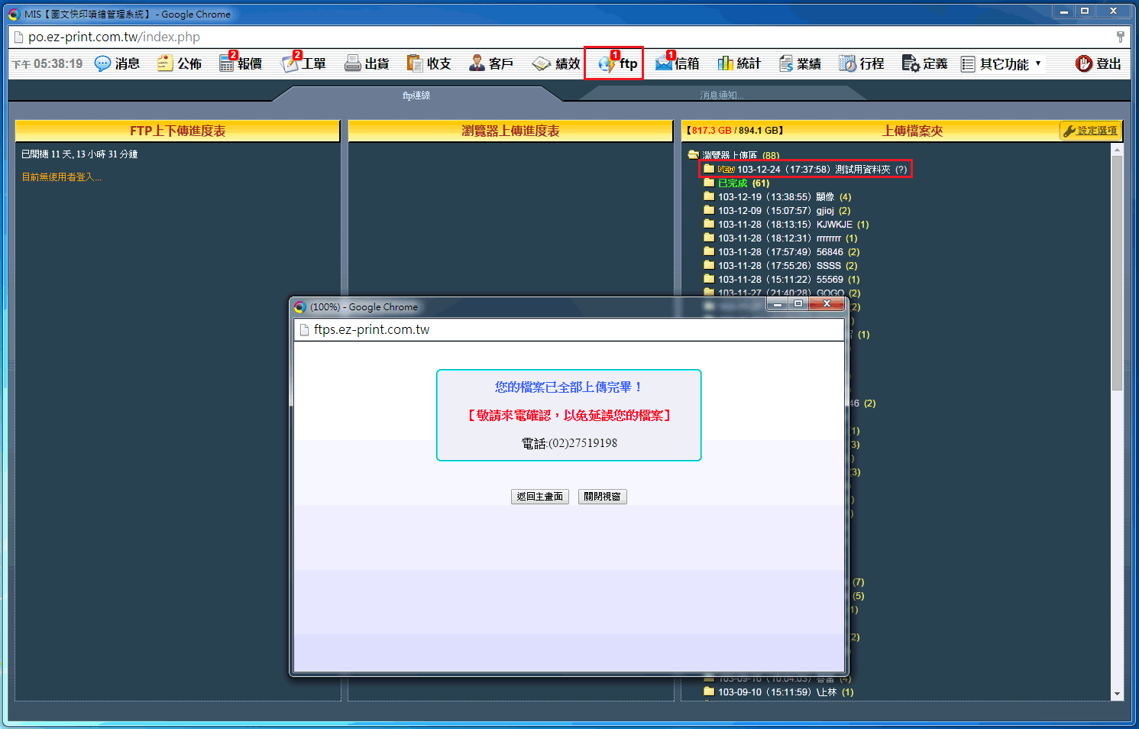The width and height of the screenshot is (1139, 729).
Task: Click the upload folder list scrollbar down arrow
Action: 1117,694
